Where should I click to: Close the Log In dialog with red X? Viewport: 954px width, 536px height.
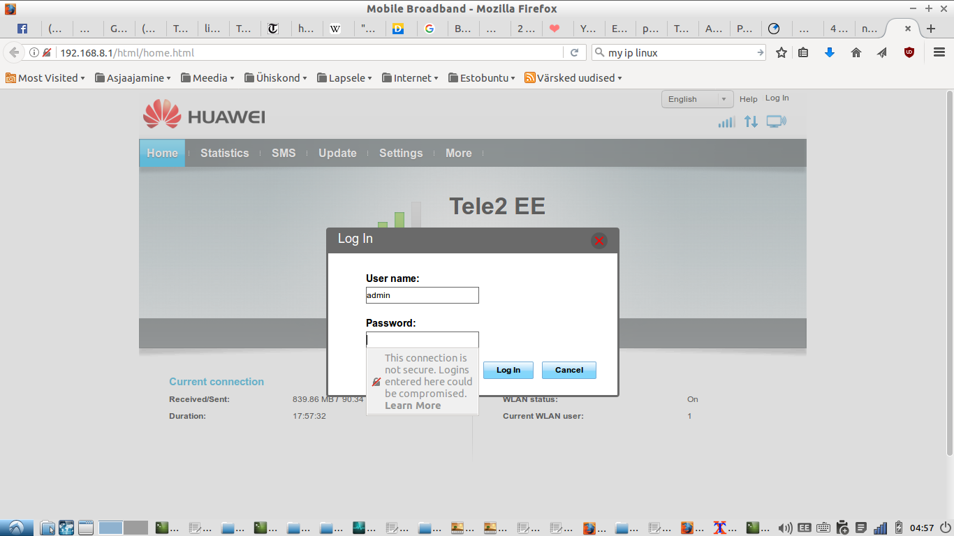click(599, 241)
